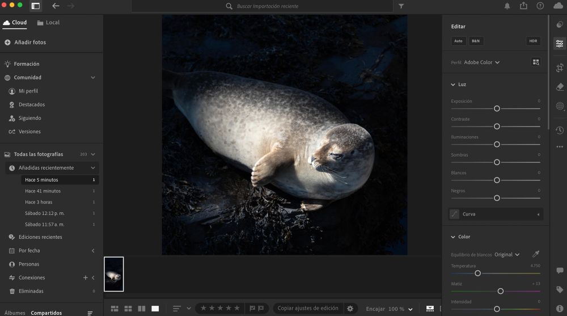567x316 pixels.
Task: Open the Adobe Color profile dropdown
Action: tap(481, 62)
